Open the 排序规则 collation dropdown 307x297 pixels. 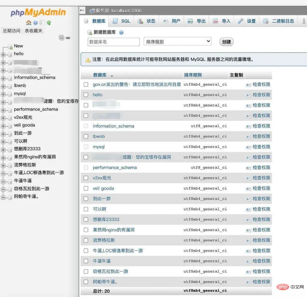(177, 42)
